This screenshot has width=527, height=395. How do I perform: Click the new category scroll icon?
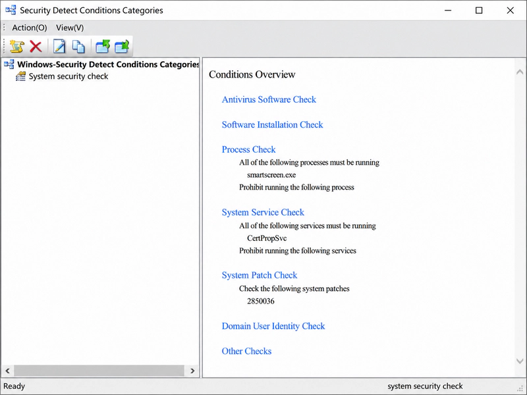(x=17, y=46)
